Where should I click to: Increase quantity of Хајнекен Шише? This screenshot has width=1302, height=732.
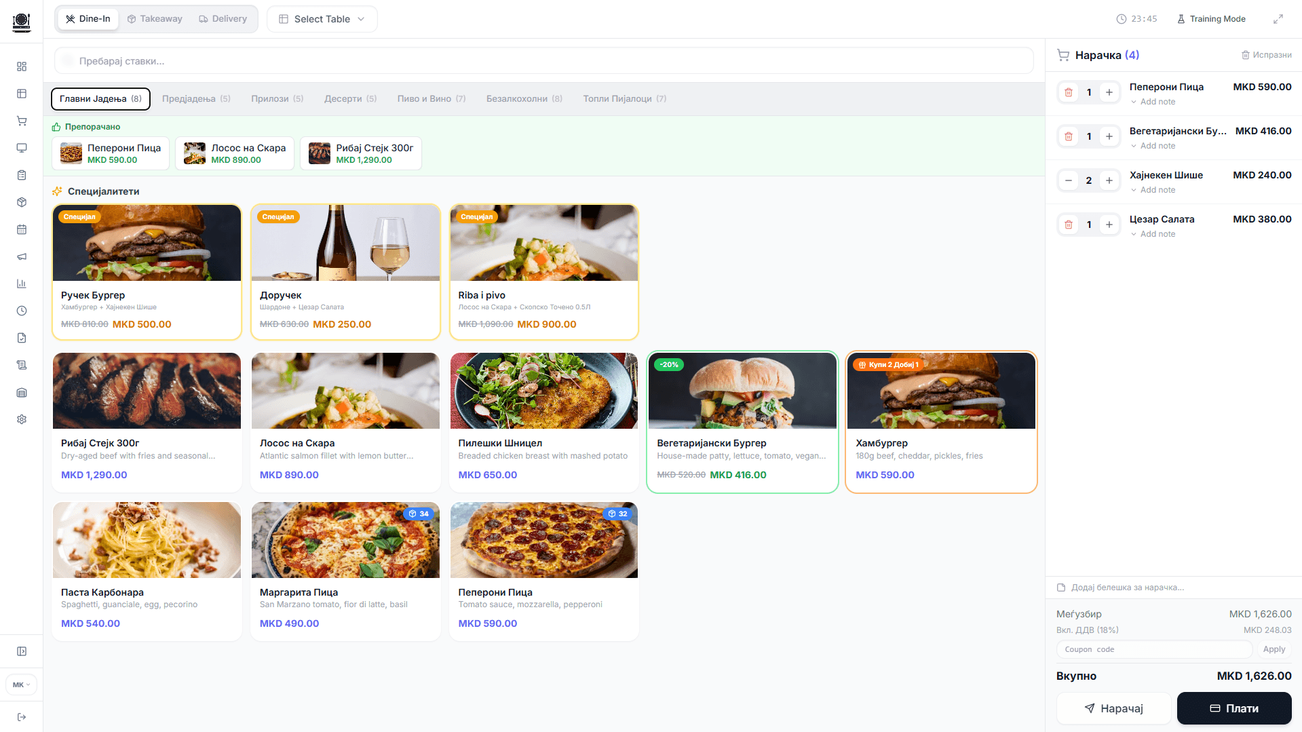coord(1109,180)
